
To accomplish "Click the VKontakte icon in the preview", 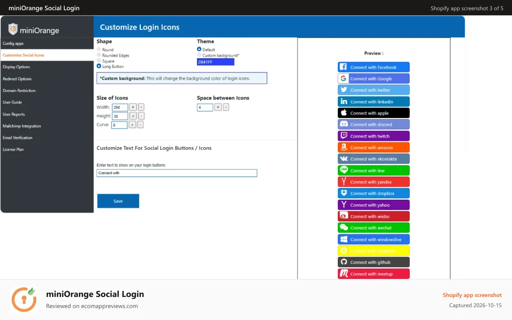I will 343,159.
